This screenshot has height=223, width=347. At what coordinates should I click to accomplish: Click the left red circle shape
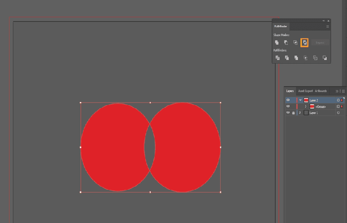click(x=113, y=147)
